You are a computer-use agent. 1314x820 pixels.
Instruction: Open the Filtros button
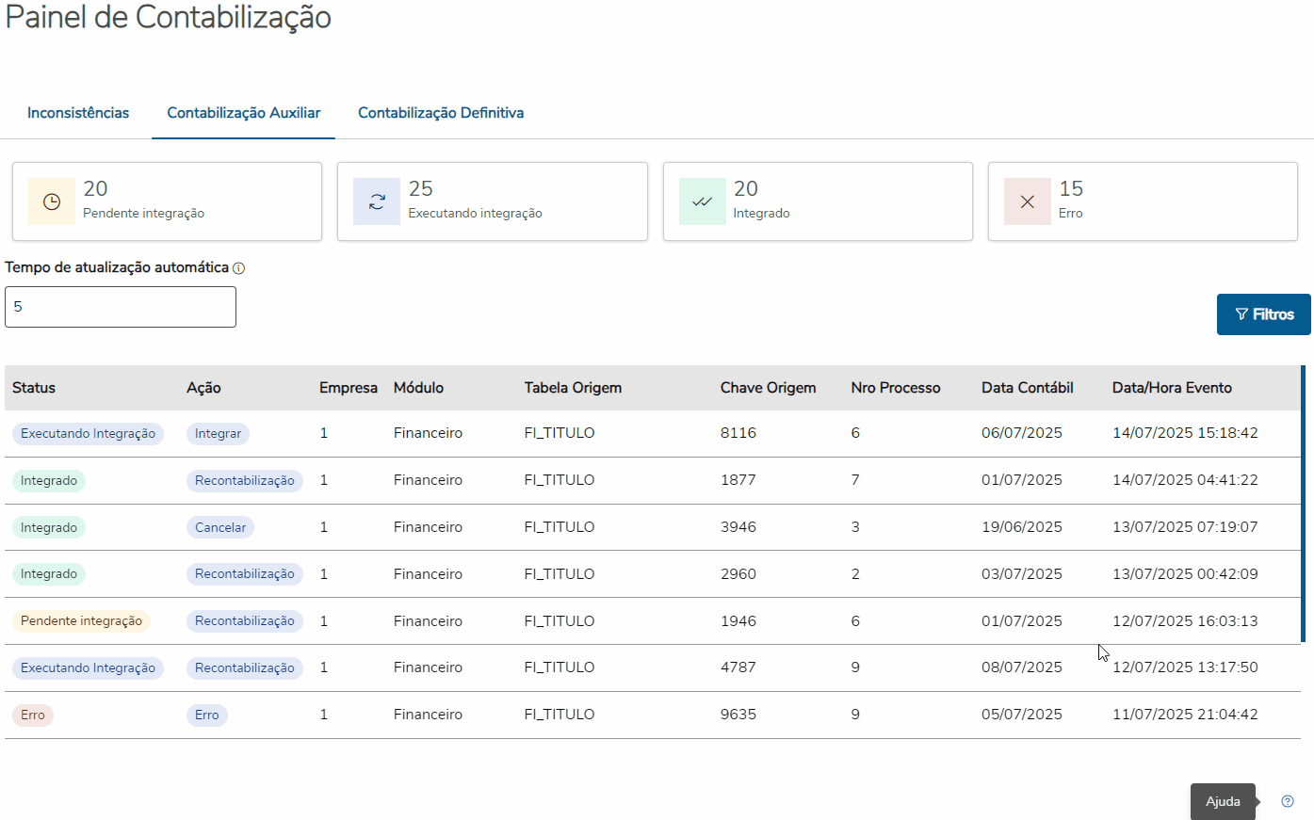(1263, 314)
